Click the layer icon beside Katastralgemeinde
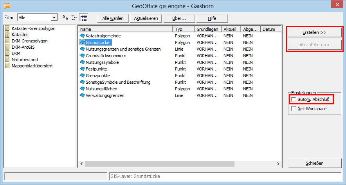 pyautogui.click(x=82, y=35)
